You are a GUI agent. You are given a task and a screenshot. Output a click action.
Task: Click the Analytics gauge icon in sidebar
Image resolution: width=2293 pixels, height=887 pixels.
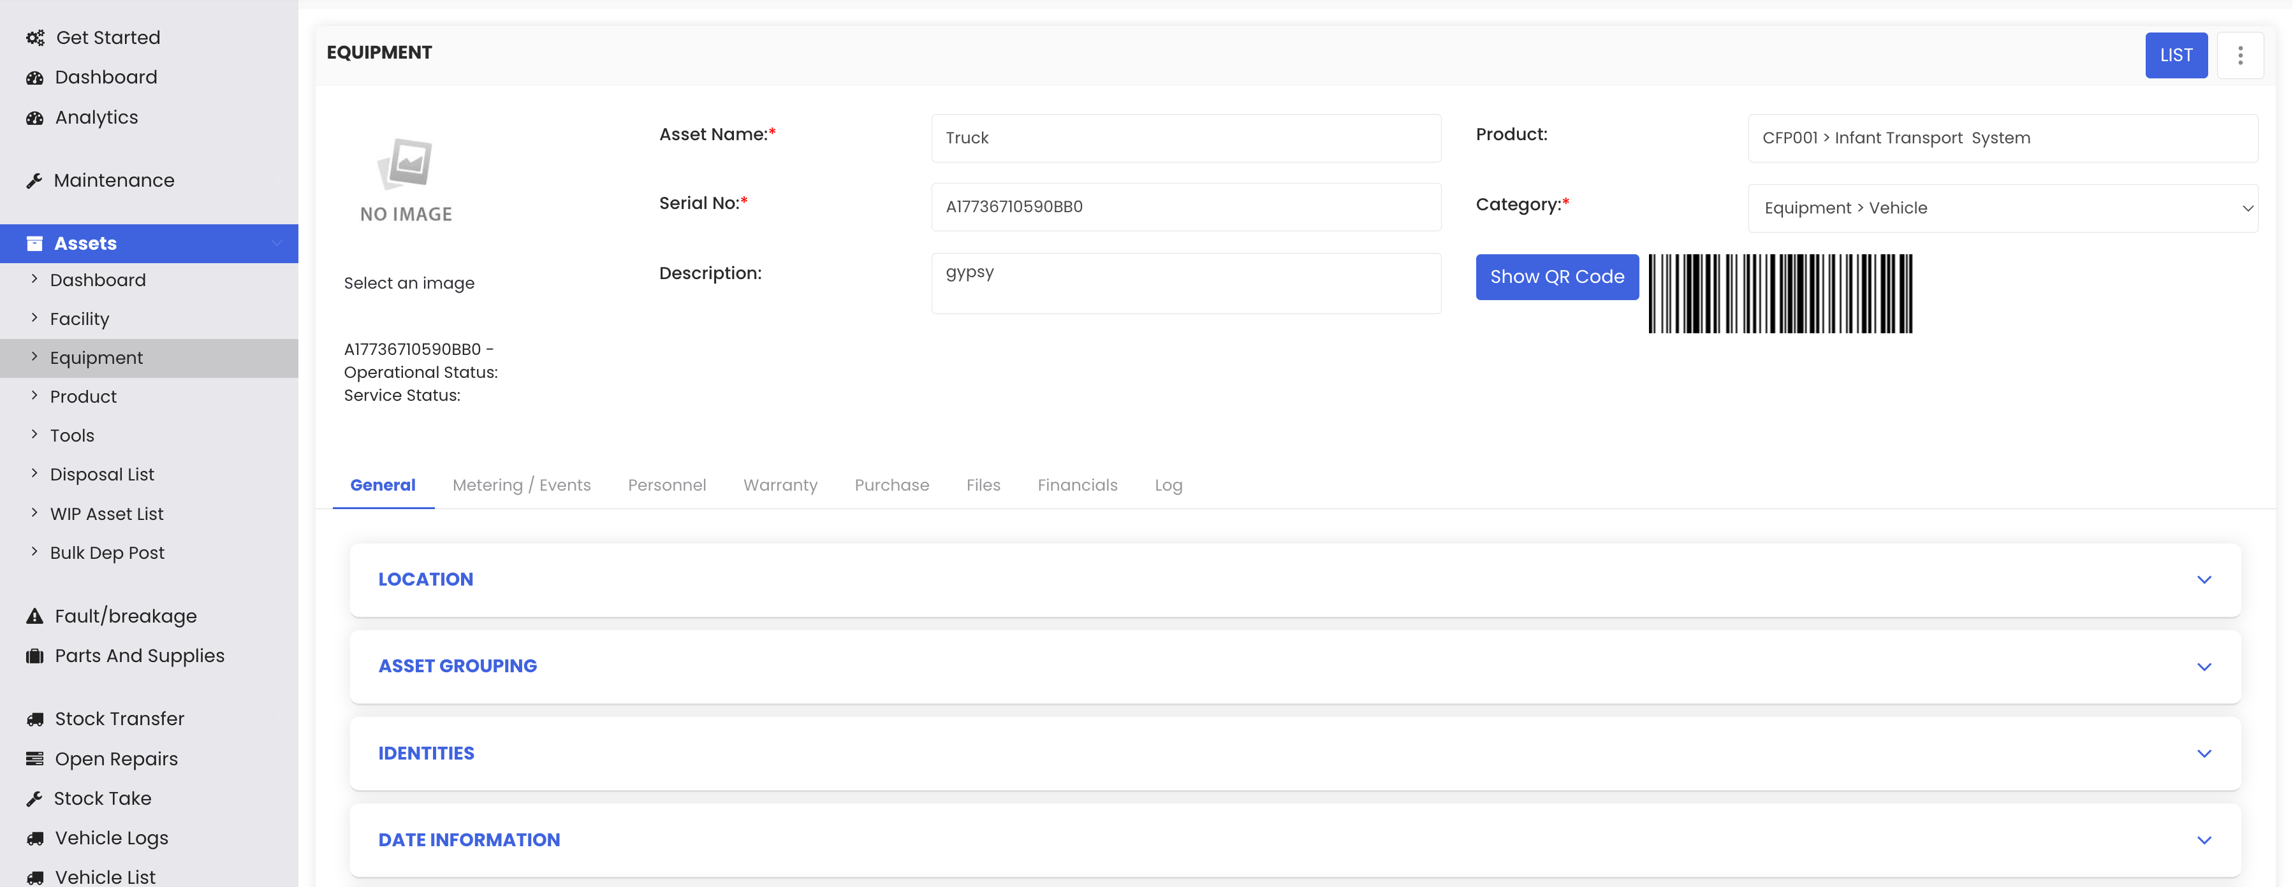click(34, 119)
